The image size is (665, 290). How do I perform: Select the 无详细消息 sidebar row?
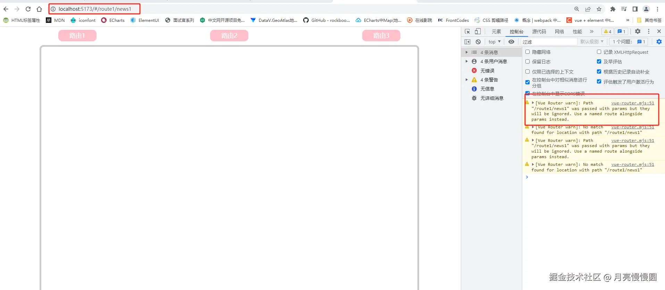tap(491, 98)
